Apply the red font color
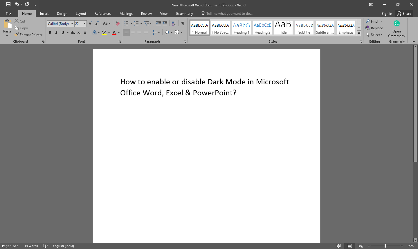The image size is (418, 249). coord(114,32)
